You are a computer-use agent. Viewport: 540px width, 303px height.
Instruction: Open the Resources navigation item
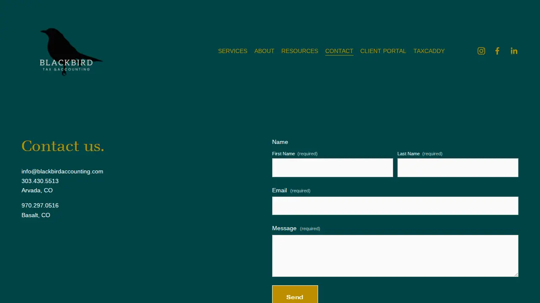300,51
